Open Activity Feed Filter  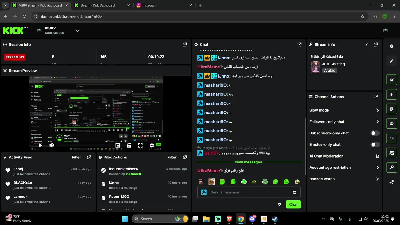click(76, 157)
